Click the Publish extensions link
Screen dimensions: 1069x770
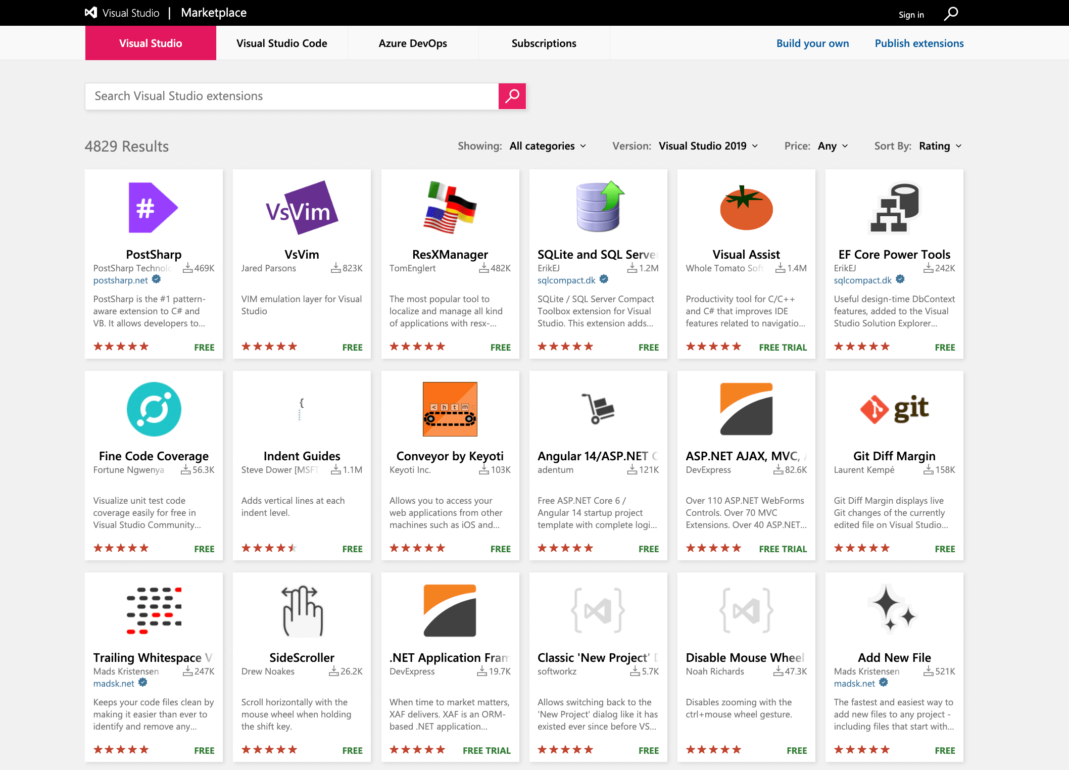pyautogui.click(x=919, y=43)
